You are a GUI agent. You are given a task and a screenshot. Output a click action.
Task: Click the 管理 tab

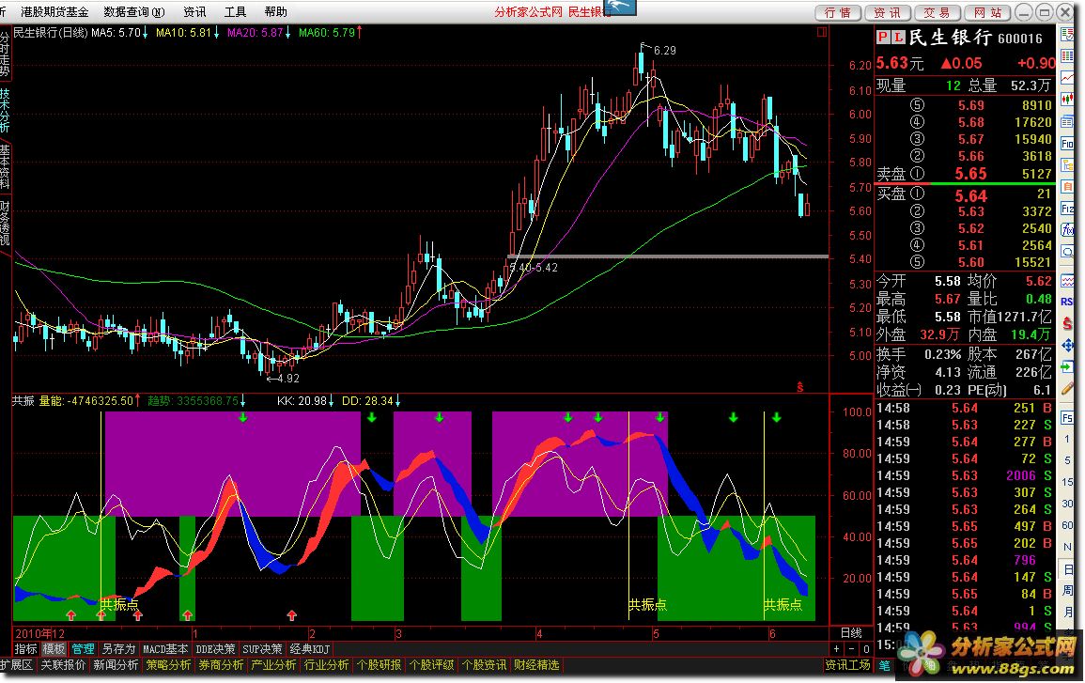tap(83, 649)
